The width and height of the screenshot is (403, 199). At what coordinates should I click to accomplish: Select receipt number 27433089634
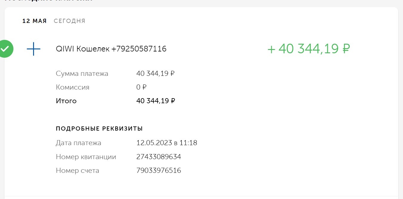pyautogui.click(x=159, y=157)
